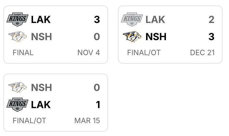Screen dimensions: 229x136
Task: Select LAK team name in the Nov 4 card
Action: point(41,20)
